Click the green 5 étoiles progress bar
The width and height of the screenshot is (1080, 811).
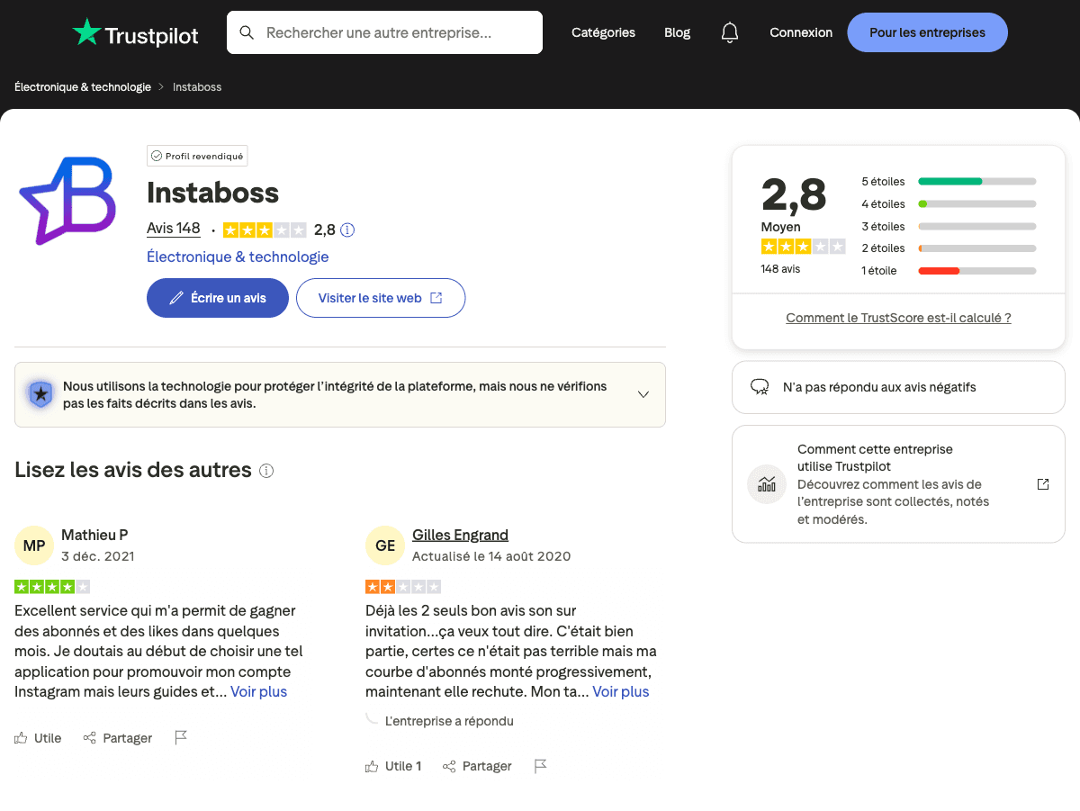[977, 181]
